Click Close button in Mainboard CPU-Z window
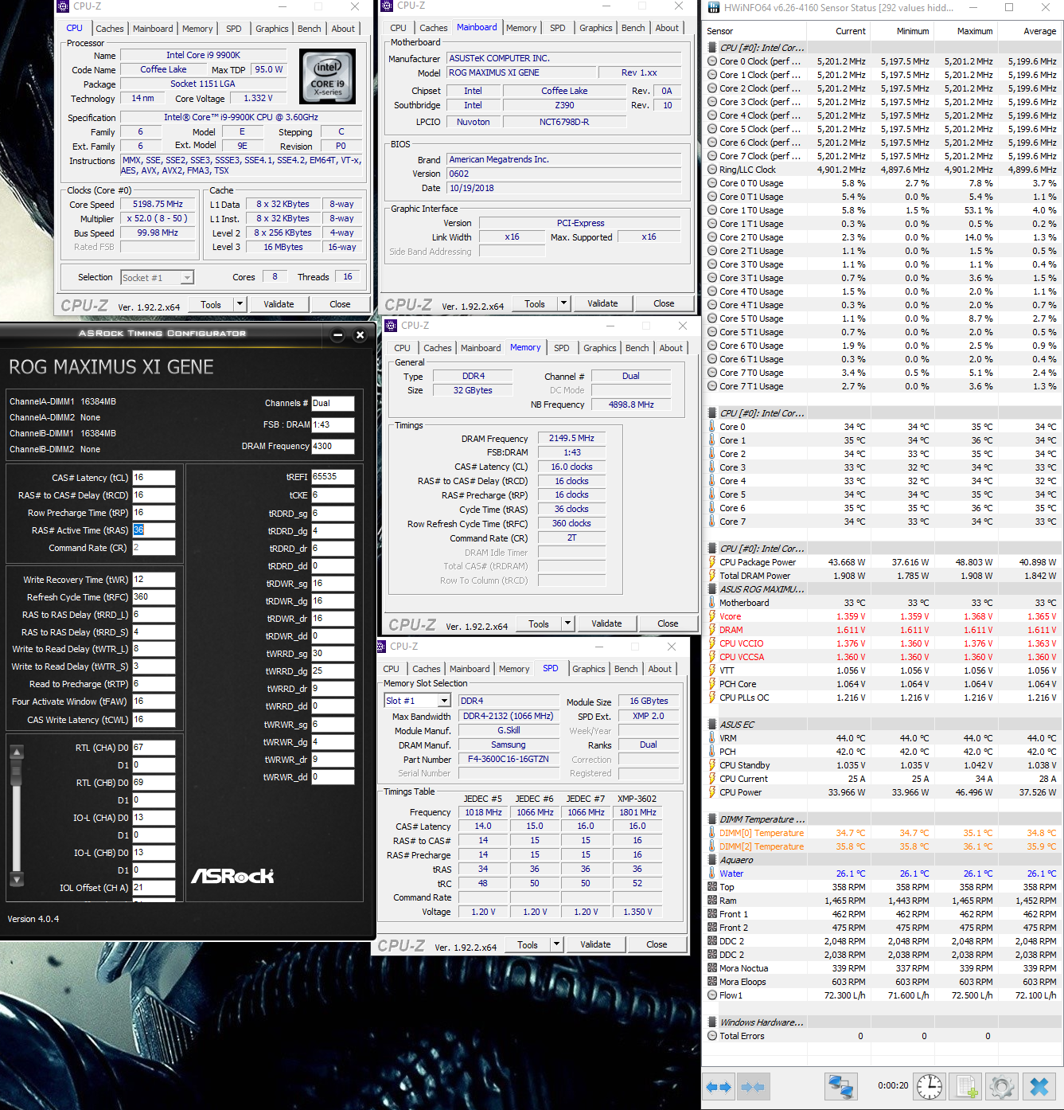Image resolution: width=1064 pixels, height=1110 pixels. [664, 303]
